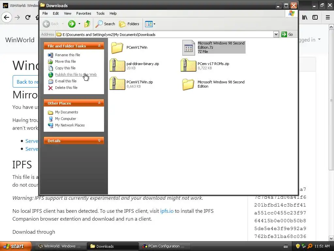
Task: Click the Views icon in toolbar
Action: point(149,24)
